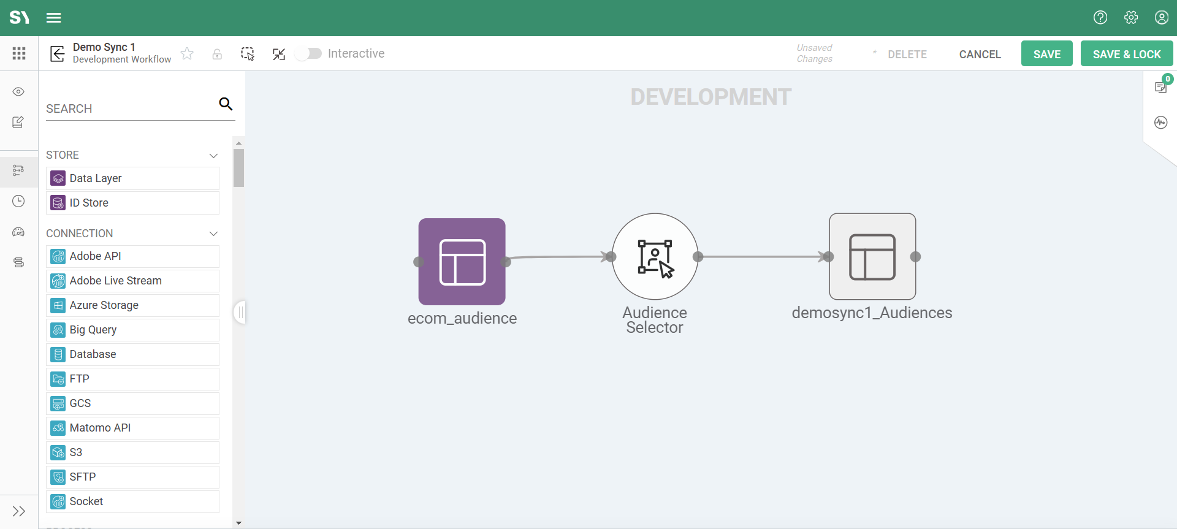This screenshot has width=1177, height=529.
Task: Collapse the CONNECTION section chevron
Action: click(213, 234)
